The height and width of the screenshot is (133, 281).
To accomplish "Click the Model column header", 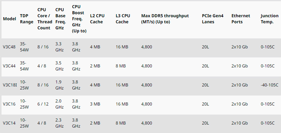I will pos(9,19).
